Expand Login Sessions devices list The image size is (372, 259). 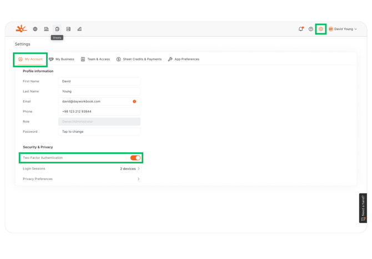coord(138,169)
